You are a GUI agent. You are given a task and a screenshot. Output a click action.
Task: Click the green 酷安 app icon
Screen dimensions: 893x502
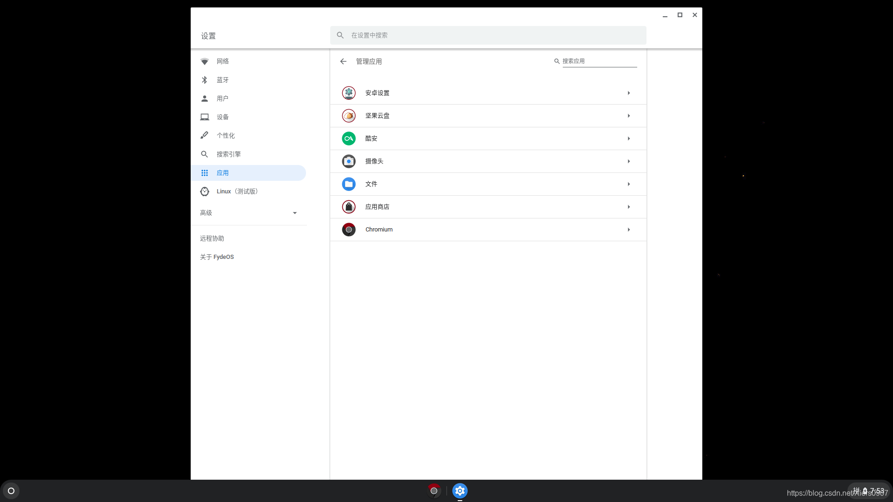click(x=348, y=139)
